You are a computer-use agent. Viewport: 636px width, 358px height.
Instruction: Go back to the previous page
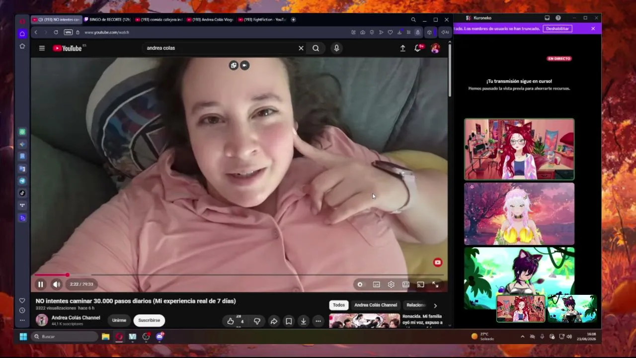pos(36,32)
